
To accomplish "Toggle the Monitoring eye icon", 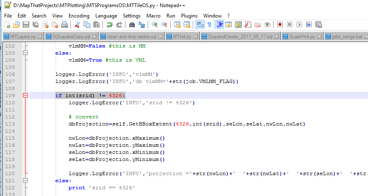I will coord(267,25).
